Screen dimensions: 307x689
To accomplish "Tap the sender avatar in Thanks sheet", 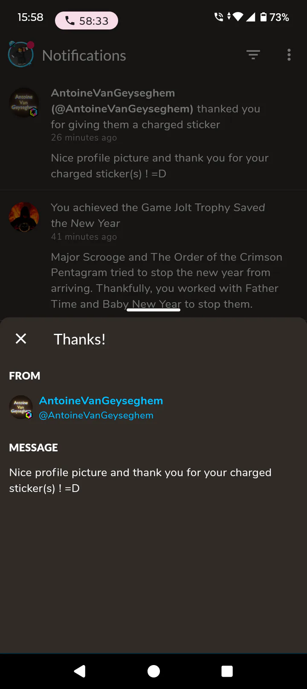I will click(x=21, y=407).
